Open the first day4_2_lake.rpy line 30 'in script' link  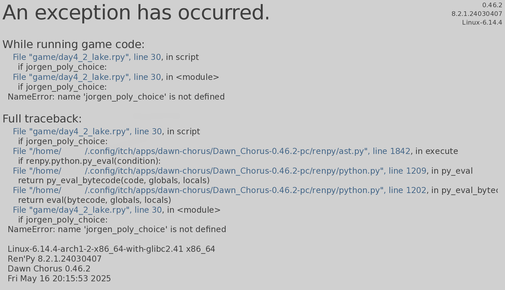pos(87,57)
